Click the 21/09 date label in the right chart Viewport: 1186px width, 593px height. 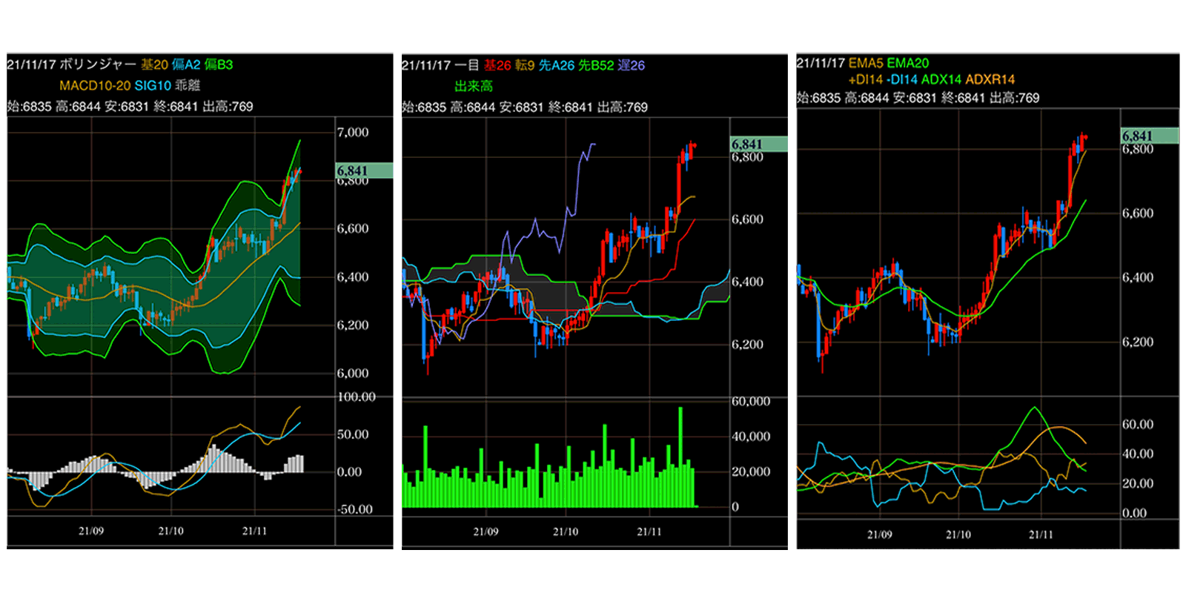pyautogui.click(x=880, y=535)
